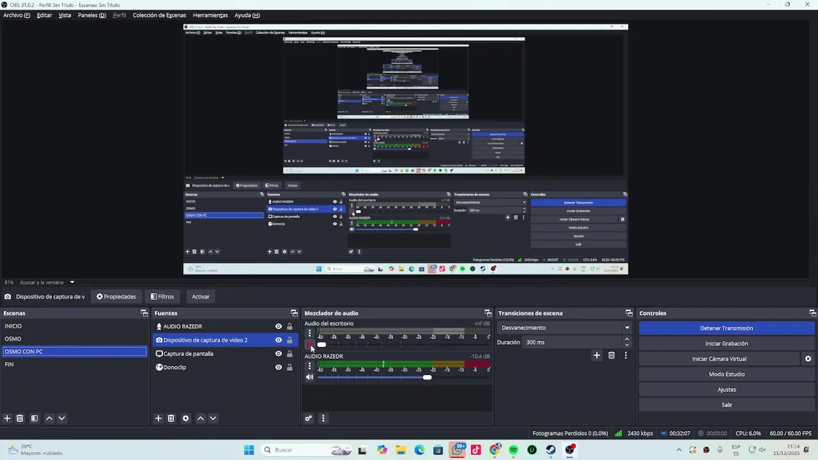This screenshot has height=460, width=818.
Task: Open the Herramientas menu
Action: pyautogui.click(x=210, y=15)
